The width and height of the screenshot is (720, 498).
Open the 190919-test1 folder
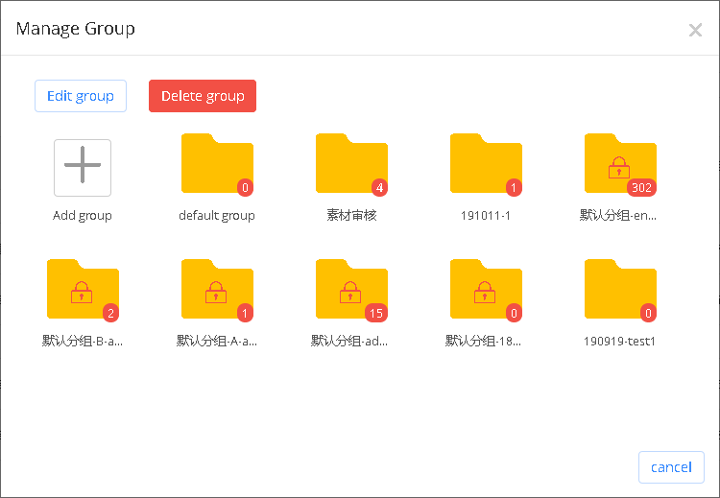coord(620,289)
